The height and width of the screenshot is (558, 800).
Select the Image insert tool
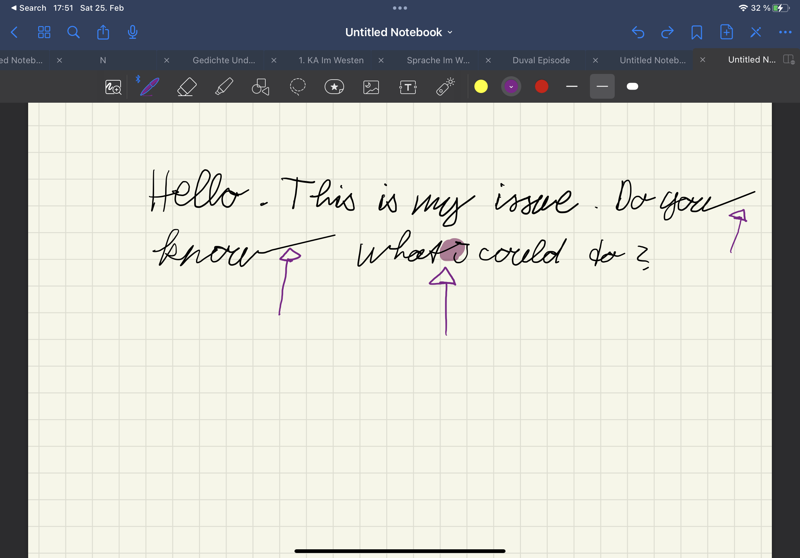click(371, 87)
